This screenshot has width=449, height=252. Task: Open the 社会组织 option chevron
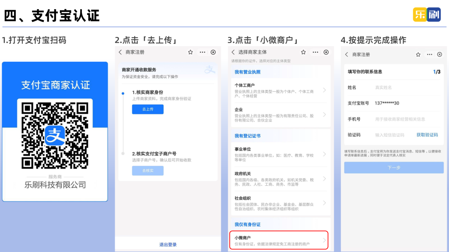pyautogui.click(x=324, y=203)
